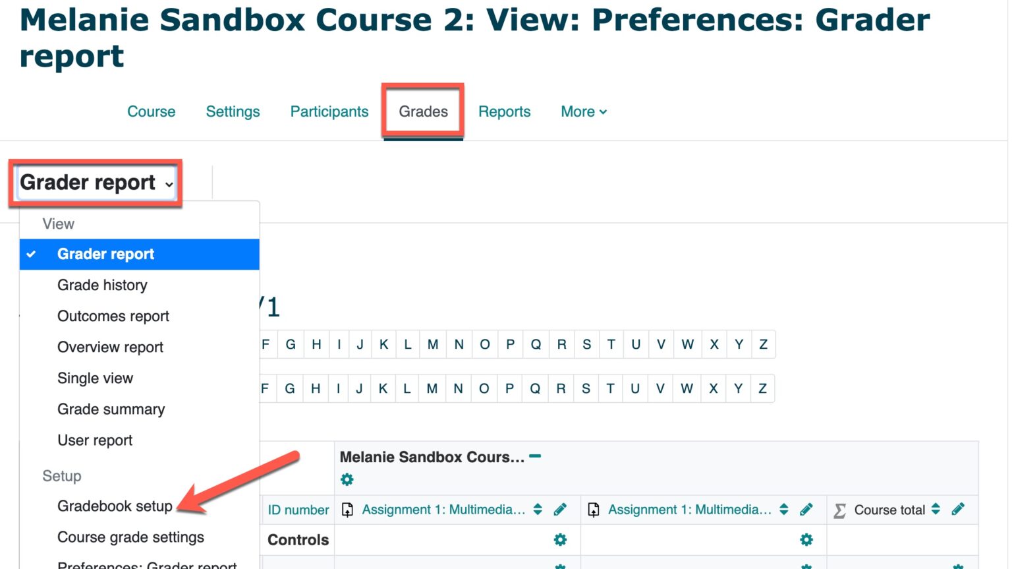Edit the first Assignment 1 column with pencil icon

click(x=561, y=509)
